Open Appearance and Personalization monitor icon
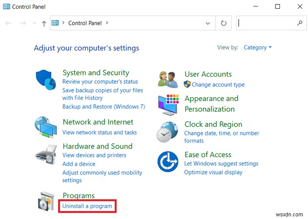 [x=168, y=104]
